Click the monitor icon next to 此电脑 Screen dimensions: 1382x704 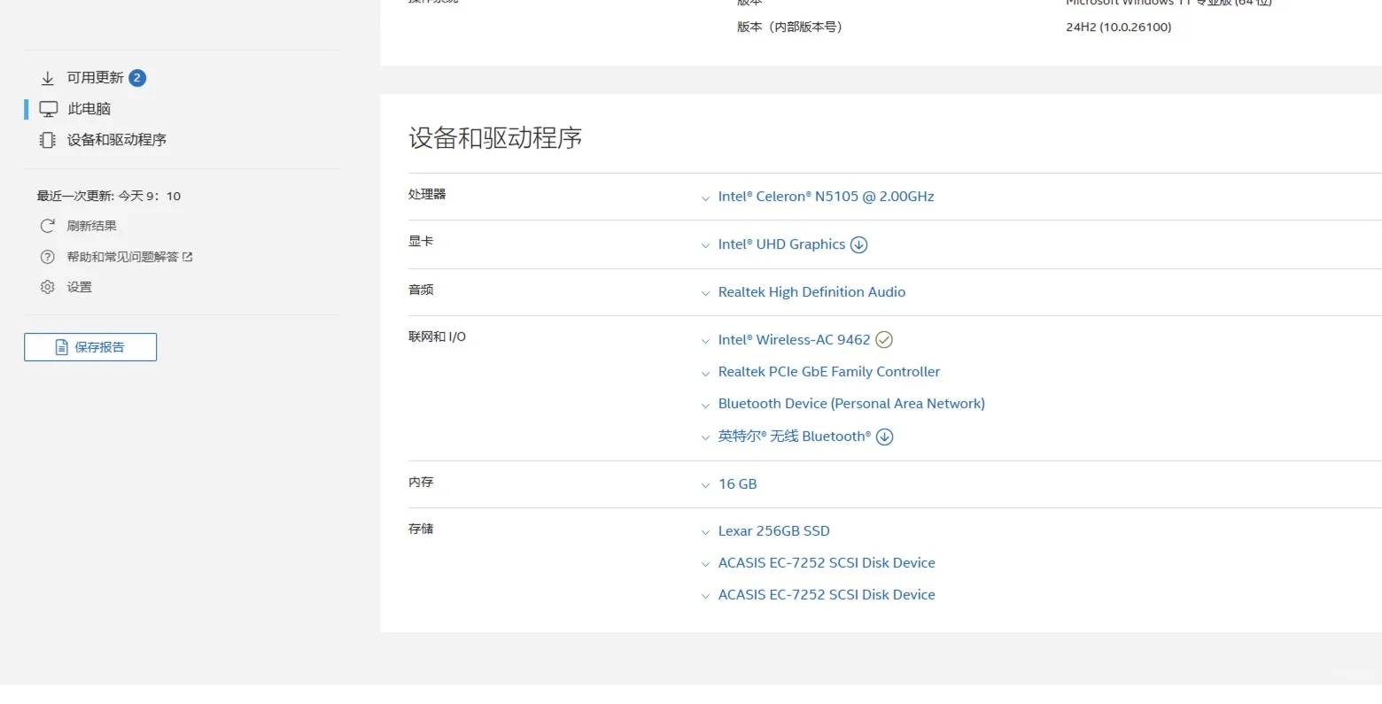point(47,108)
